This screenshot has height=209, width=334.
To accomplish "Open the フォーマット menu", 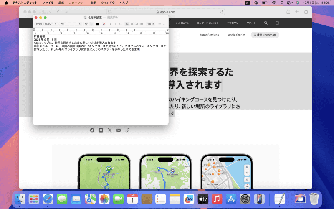I will pyautogui.click(x=77, y=3).
